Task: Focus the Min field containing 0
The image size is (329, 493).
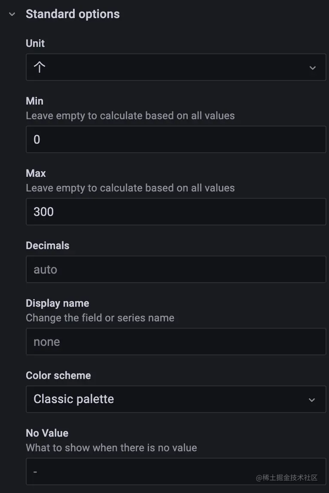Action: pyautogui.click(x=176, y=139)
